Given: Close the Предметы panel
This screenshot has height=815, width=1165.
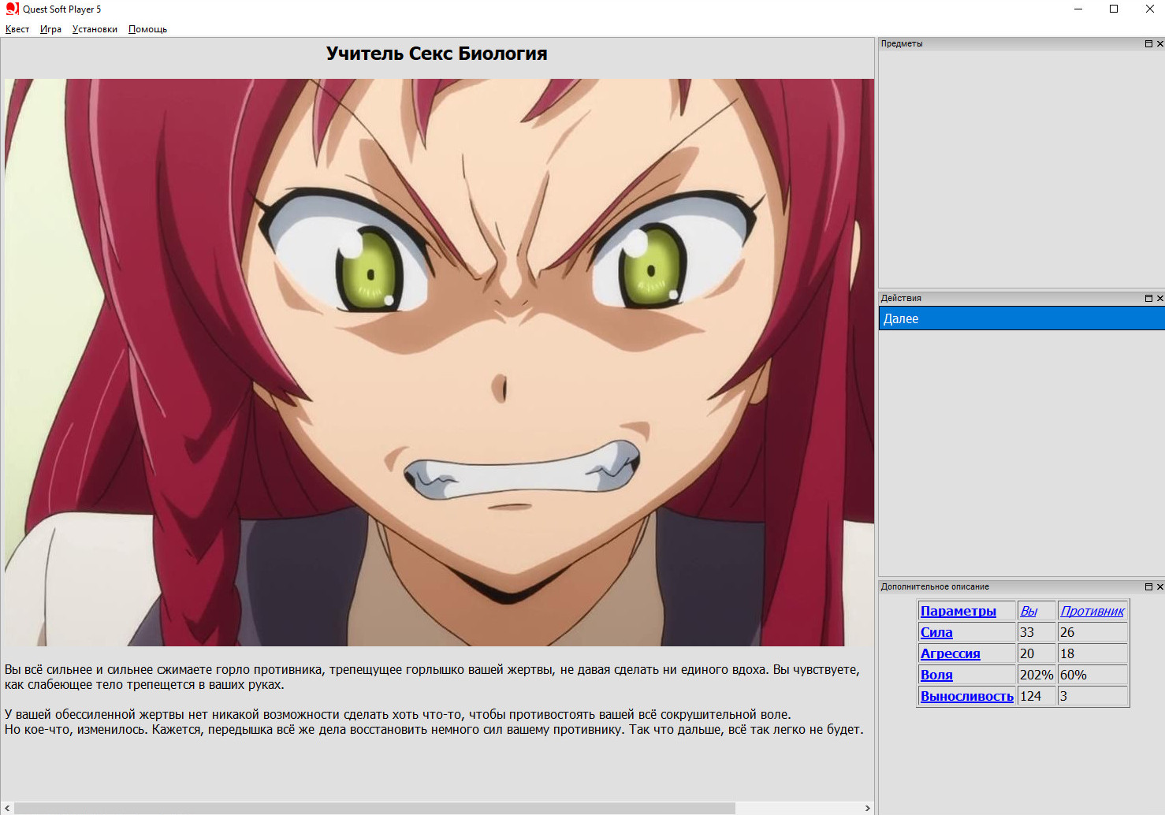Looking at the screenshot, I should click(1159, 44).
